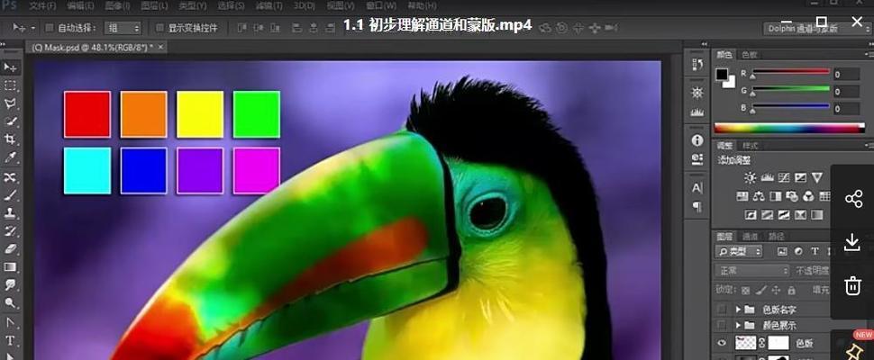Click the share icon in video overlay
Image resolution: width=874 pixels, height=360 pixels.
(x=853, y=199)
